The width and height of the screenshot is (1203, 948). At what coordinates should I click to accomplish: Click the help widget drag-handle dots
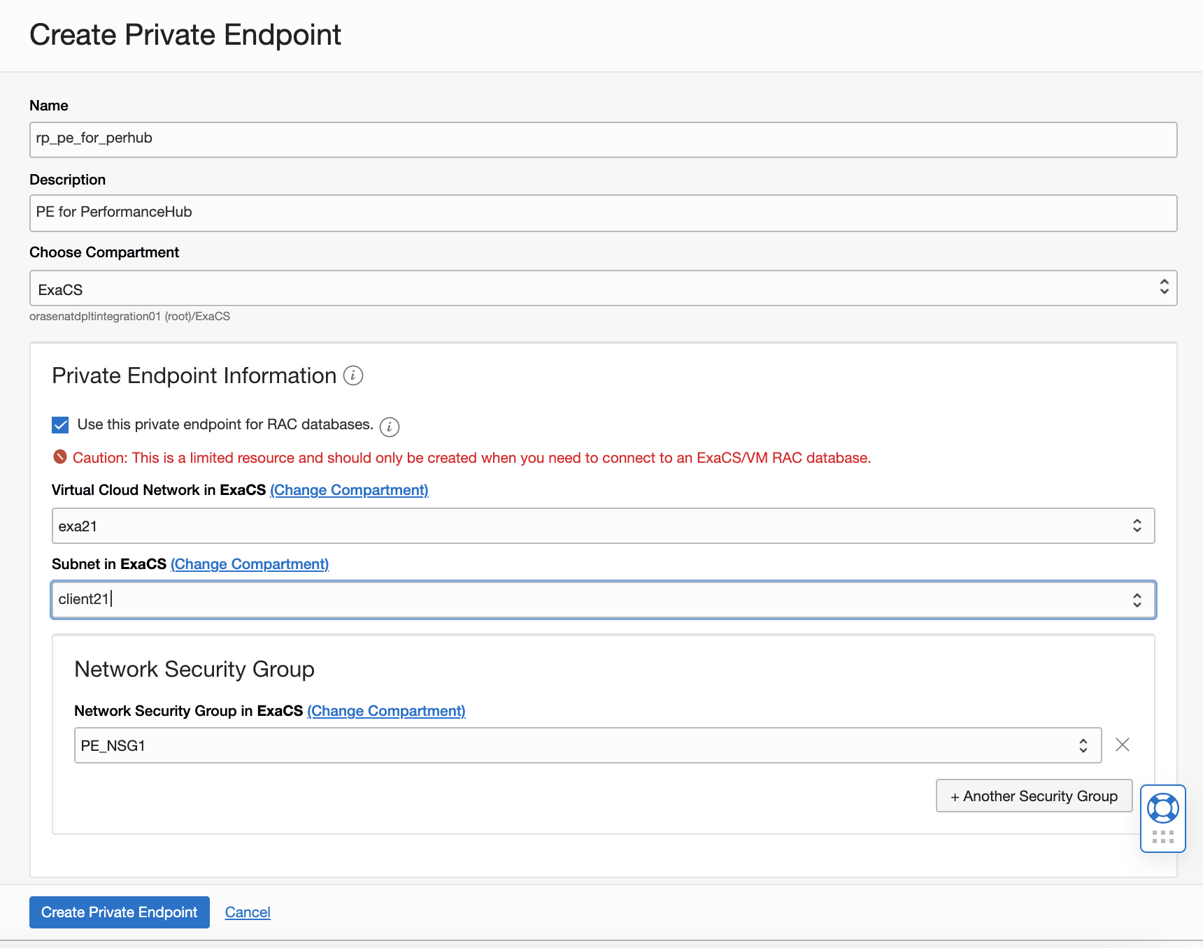click(1162, 837)
